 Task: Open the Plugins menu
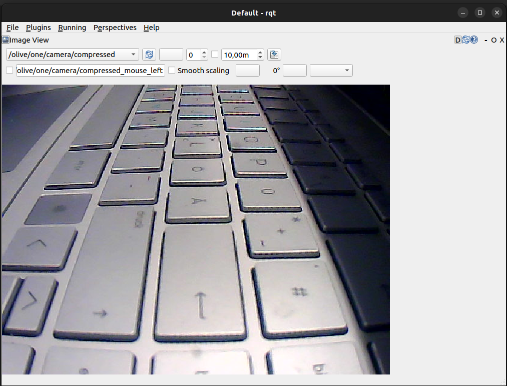click(39, 28)
